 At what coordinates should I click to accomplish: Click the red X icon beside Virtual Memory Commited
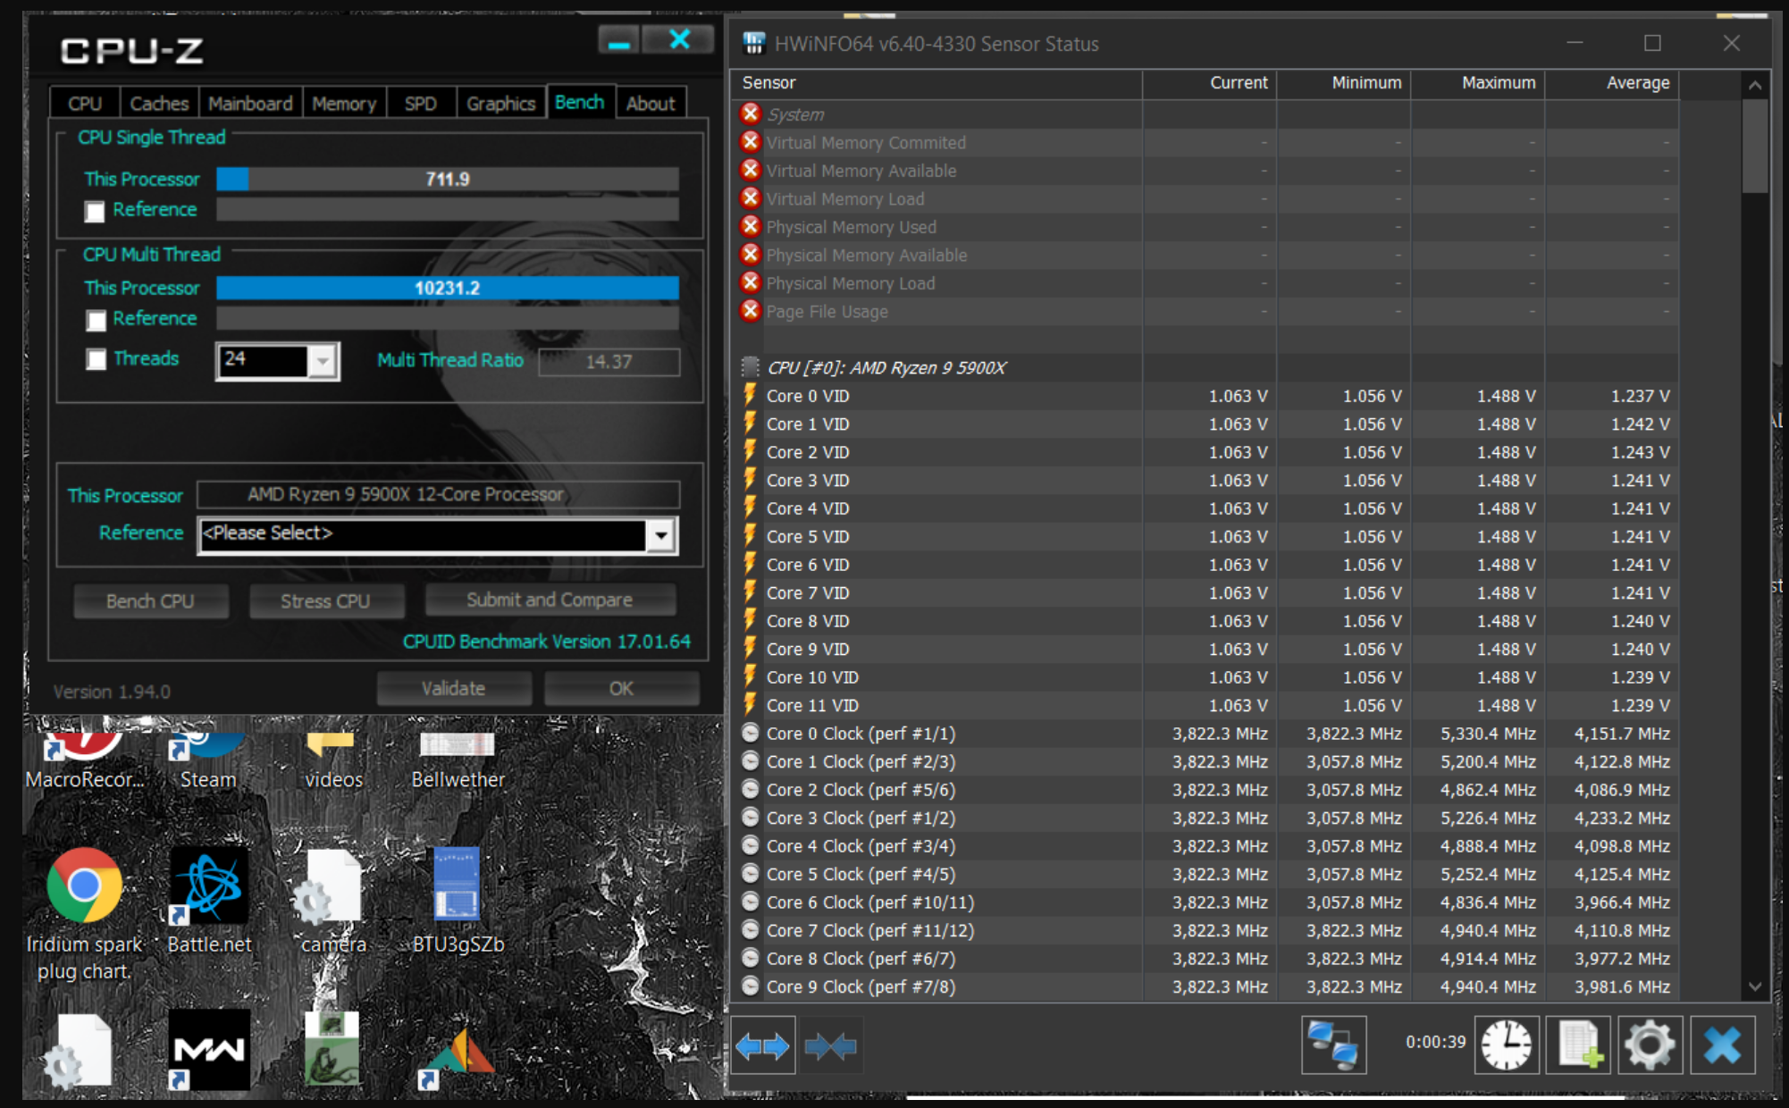point(751,142)
